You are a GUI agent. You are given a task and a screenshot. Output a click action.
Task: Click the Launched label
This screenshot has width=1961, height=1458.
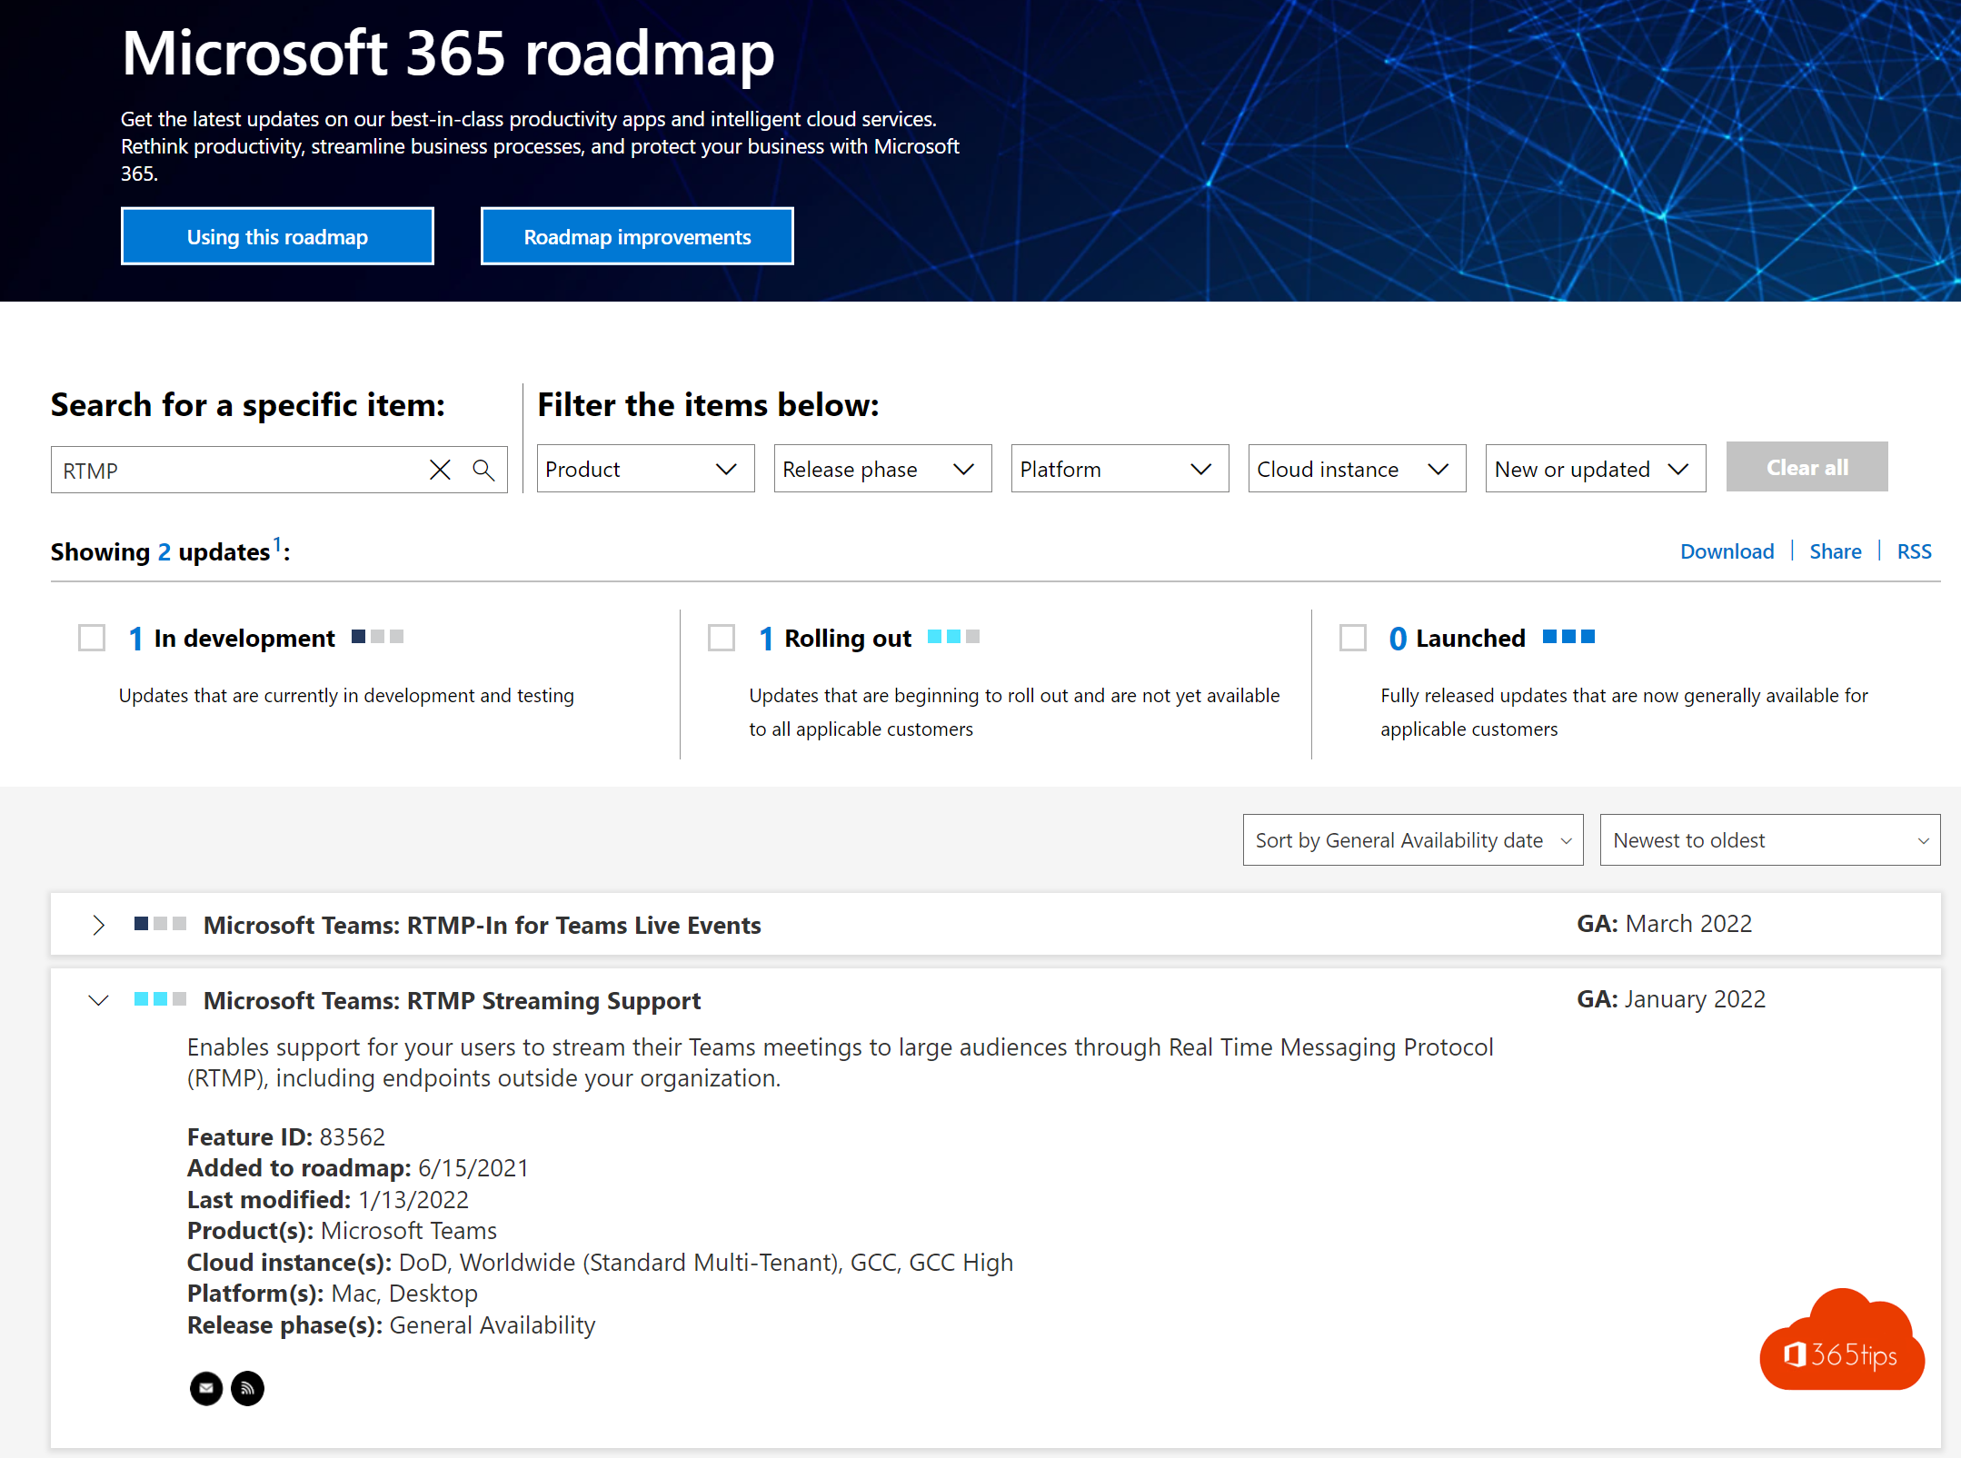1470,638
